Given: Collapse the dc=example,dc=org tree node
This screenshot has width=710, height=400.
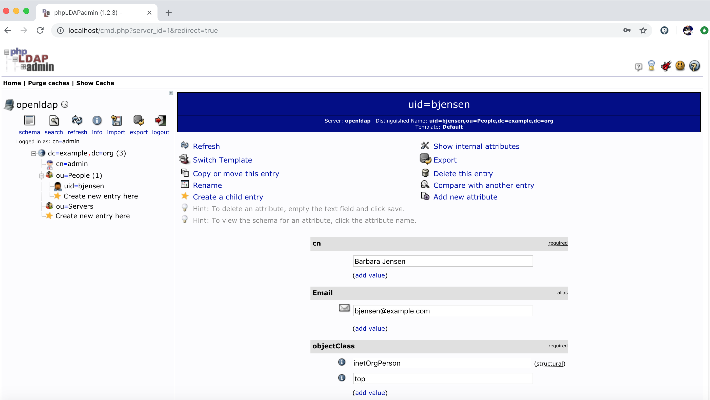Looking at the screenshot, I should pyautogui.click(x=33, y=153).
